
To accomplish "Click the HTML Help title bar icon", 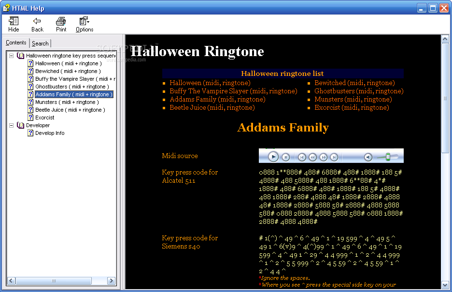I will click(x=6, y=8).
